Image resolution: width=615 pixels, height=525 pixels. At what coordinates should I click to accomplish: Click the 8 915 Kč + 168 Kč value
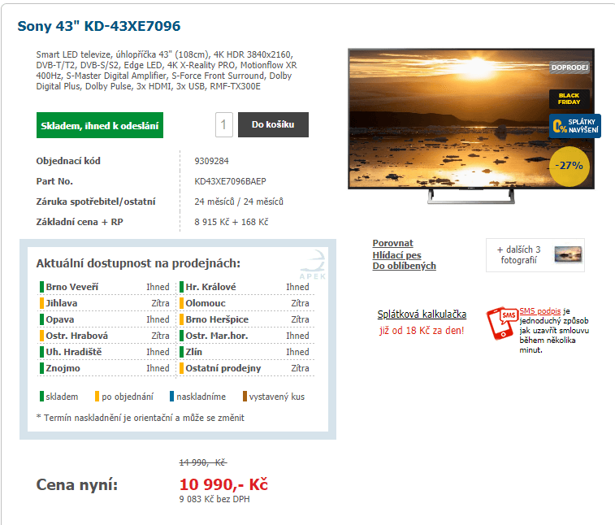point(232,222)
